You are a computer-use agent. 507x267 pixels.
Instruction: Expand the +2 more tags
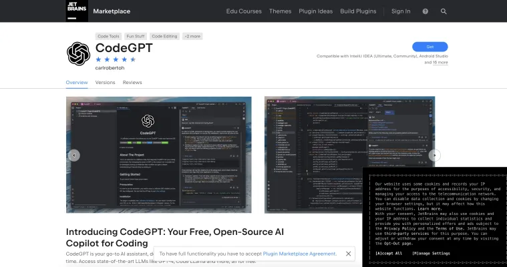coord(192,36)
